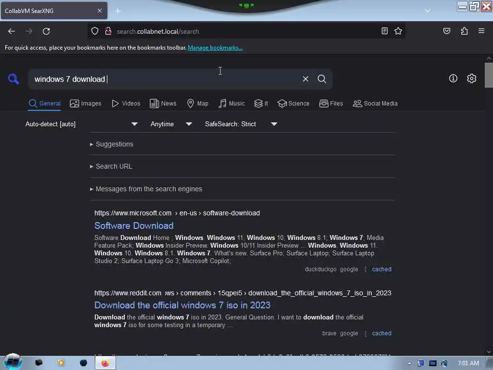Open the SearXNG about info icon
The height and width of the screenshot is (370, 493).
tap(453, 79)
